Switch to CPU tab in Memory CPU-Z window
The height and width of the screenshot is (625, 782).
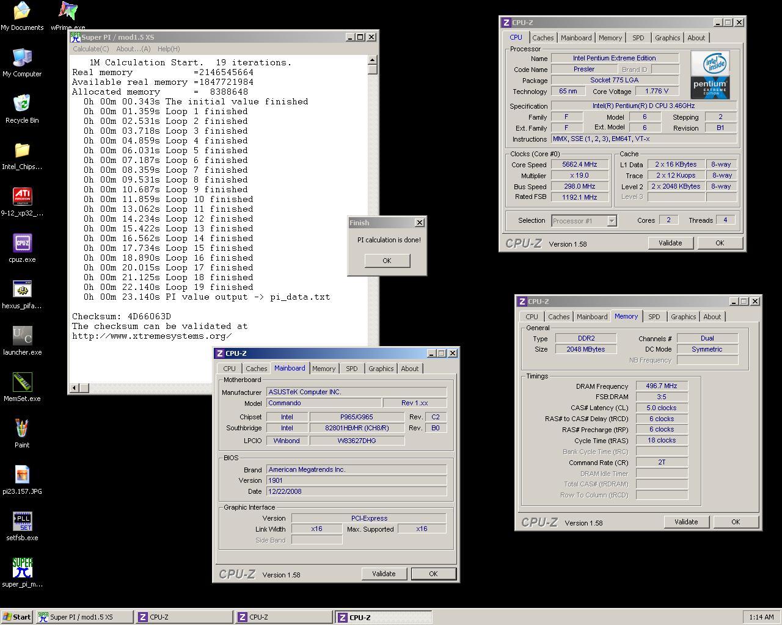tap(532, 317)
